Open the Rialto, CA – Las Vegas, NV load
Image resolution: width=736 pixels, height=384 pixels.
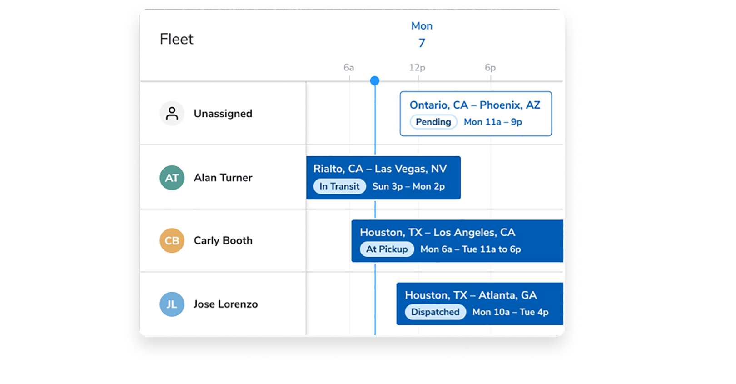click(380, 169)
